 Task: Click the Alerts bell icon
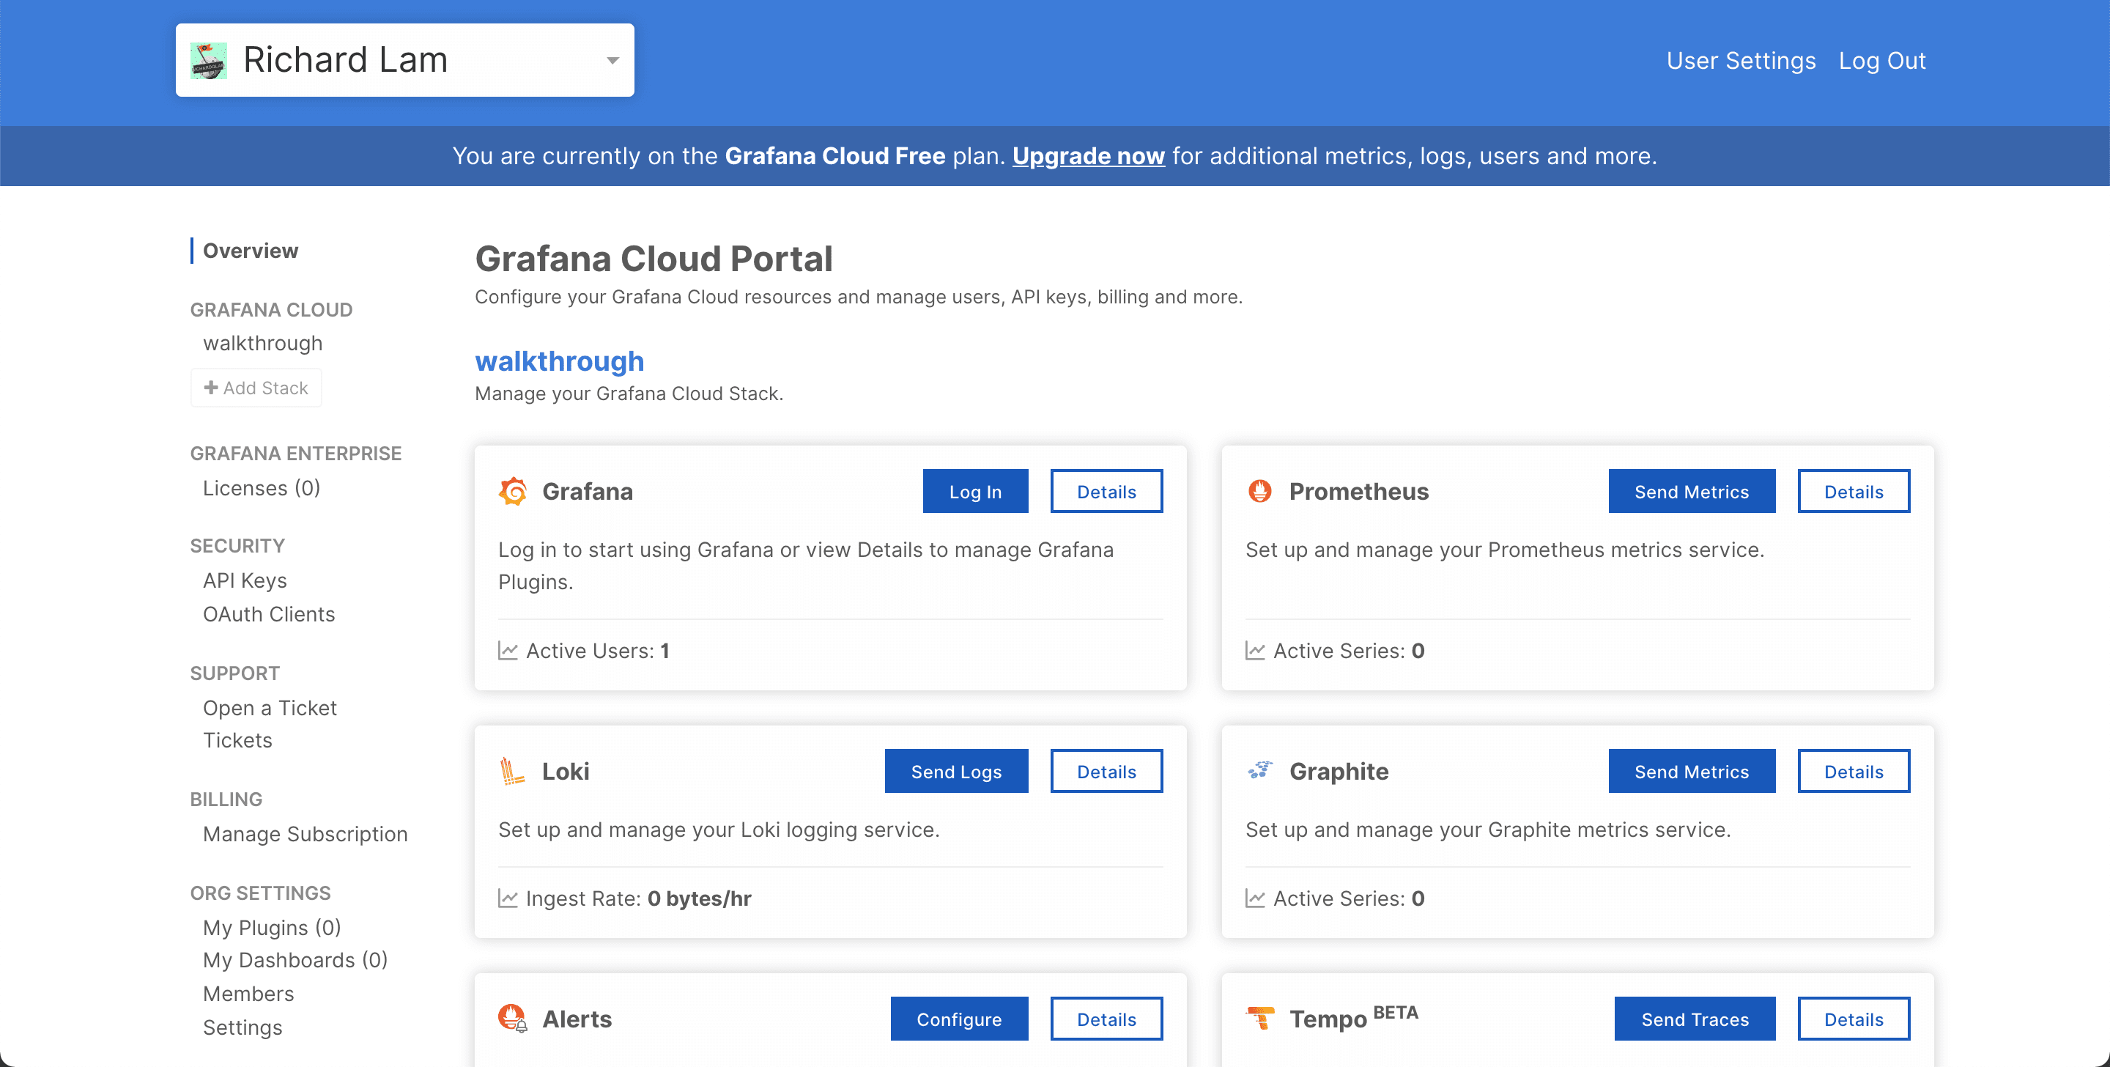click(x=513, y=1018)
